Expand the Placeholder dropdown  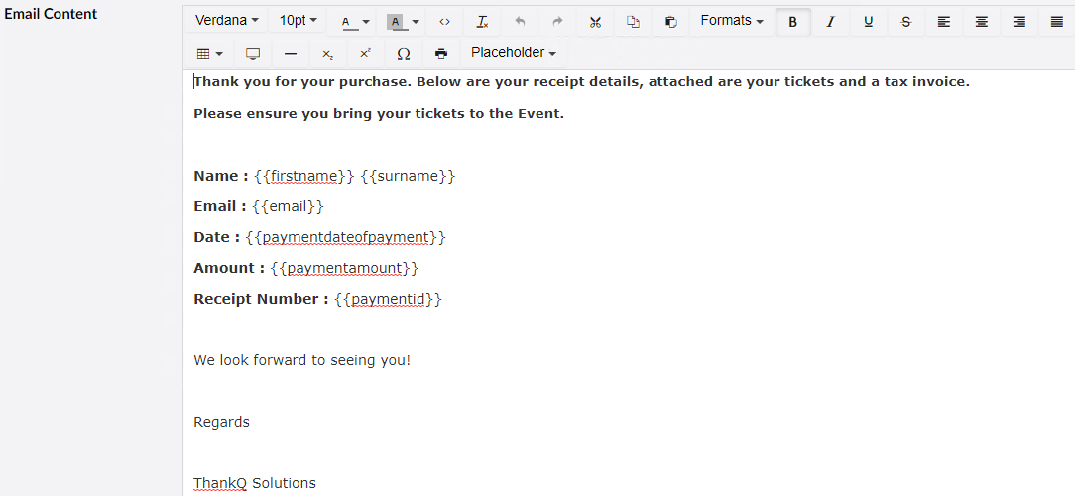(x=513, y=53)
